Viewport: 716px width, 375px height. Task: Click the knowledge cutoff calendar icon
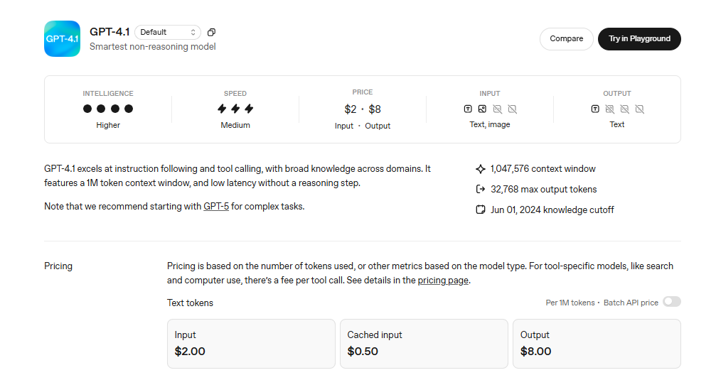pyautogui.click(x=481, y=210)
